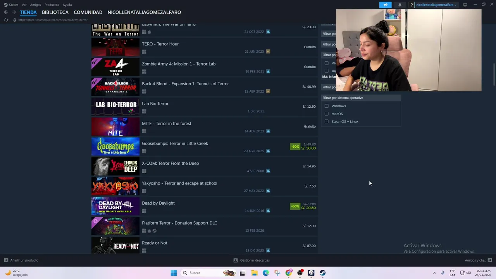Click the page vertical scrollbar
Viewport: 496px width, 279px height.
pyautogui.click(x=494, y=74)
